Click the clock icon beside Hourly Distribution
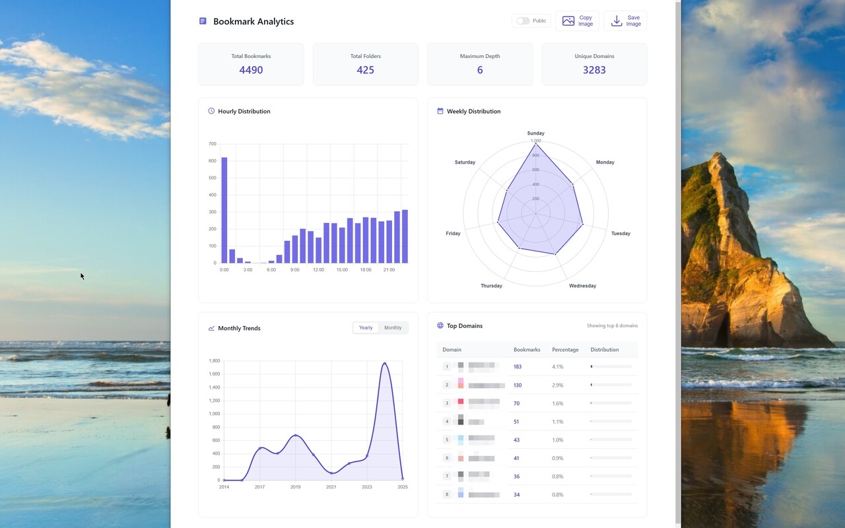This screenshot has height=528, width=845. click(x=211, y=111)
